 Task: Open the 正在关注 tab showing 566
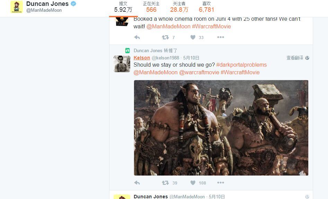(x=151, y=7)
